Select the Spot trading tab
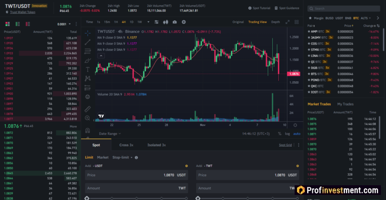The height and width of the screenshot is (200, 386). pos(96,145)
